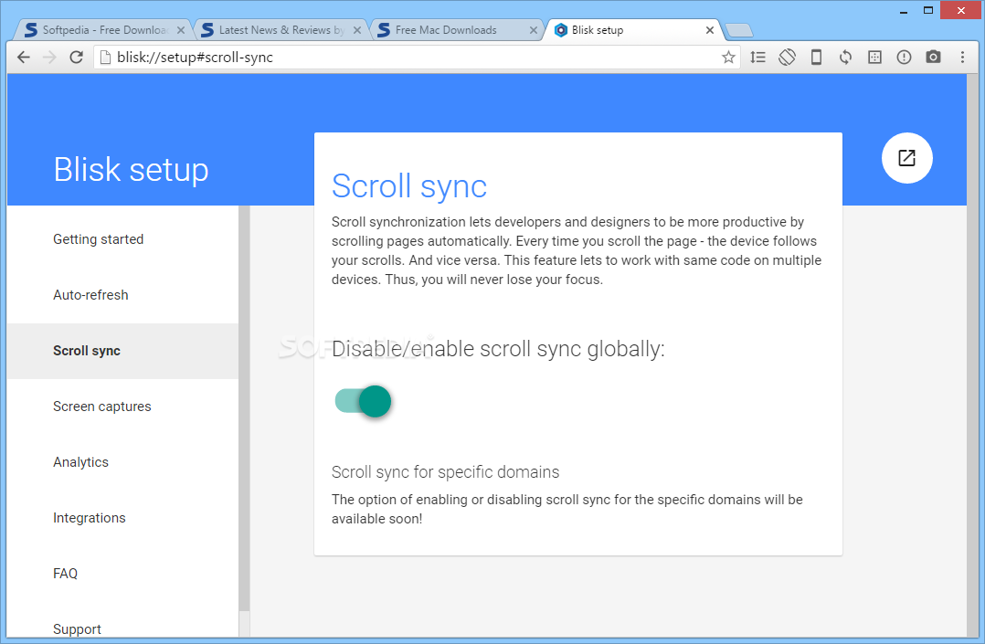Open Auto-refresh section
This screenshot has width=985, height=644.
[x=122, y=295]
